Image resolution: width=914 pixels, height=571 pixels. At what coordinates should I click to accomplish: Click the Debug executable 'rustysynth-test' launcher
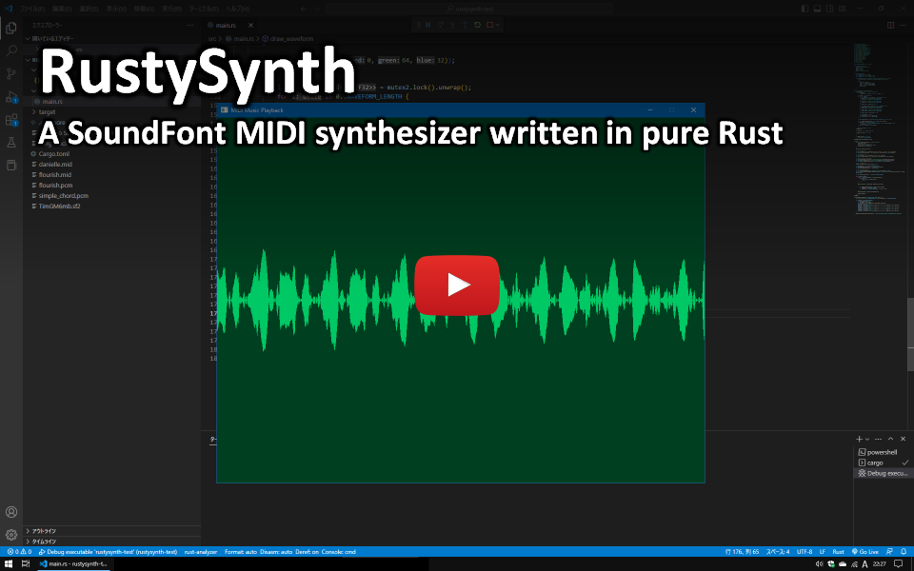click(x=108, y=552)
